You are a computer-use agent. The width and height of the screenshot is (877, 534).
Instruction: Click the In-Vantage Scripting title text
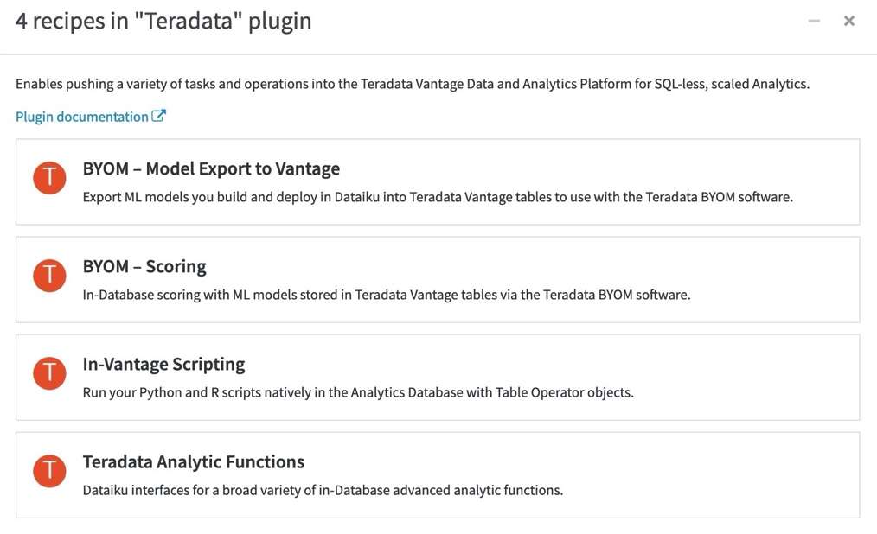163,364
